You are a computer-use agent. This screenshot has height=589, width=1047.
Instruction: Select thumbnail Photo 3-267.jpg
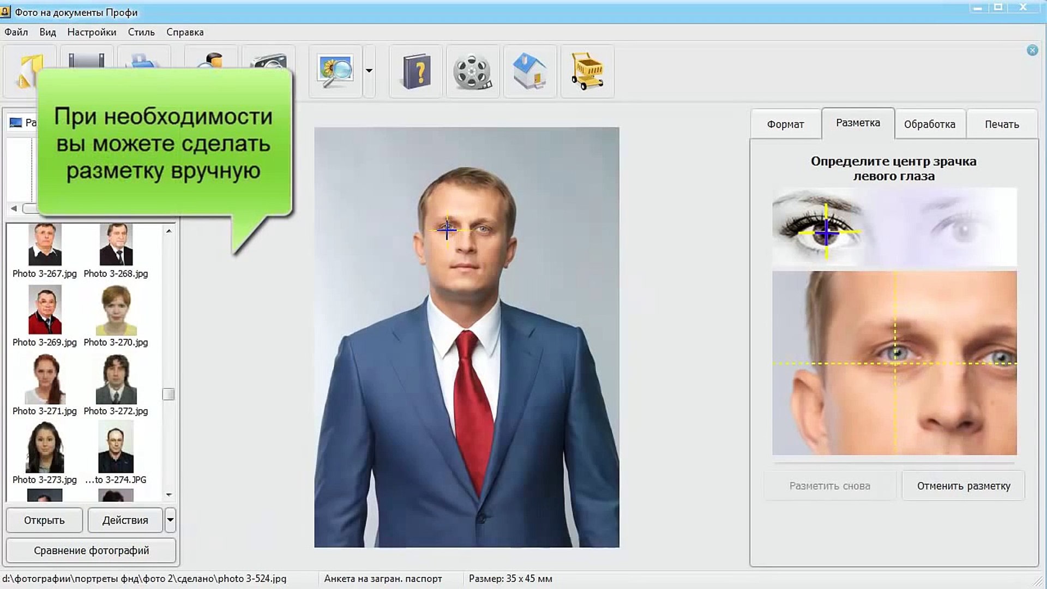(x=45, y=251)
